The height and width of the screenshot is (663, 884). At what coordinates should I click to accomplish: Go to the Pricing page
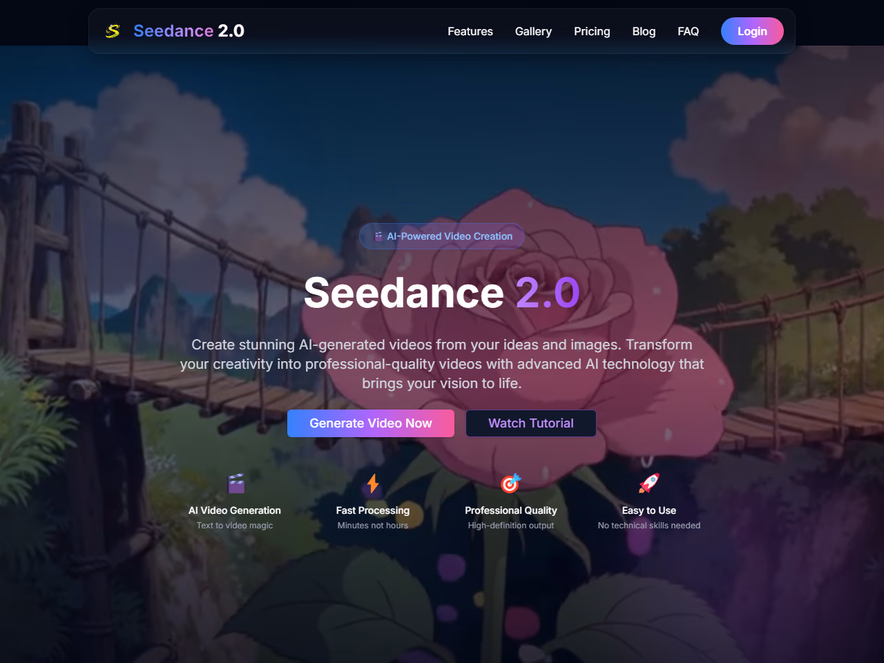(592, 31)
